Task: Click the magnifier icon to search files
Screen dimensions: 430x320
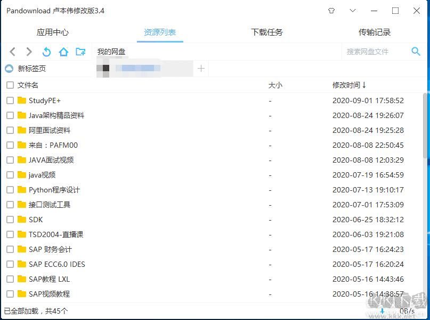Action: click(x=416, y=52)
